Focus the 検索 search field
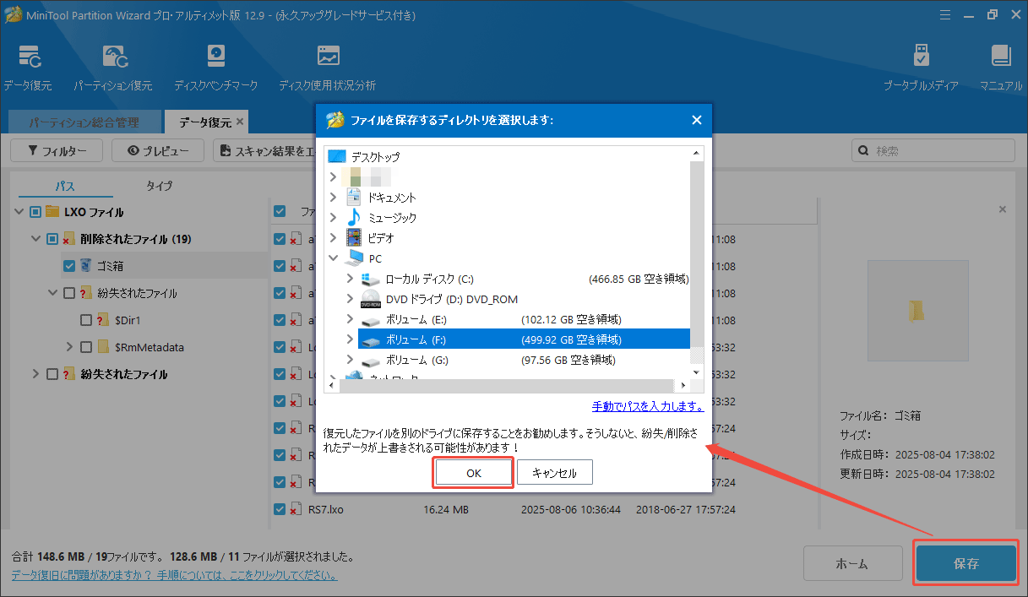1028x597 pixels. [933, 150]
